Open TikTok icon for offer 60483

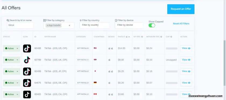pos(27,94)
